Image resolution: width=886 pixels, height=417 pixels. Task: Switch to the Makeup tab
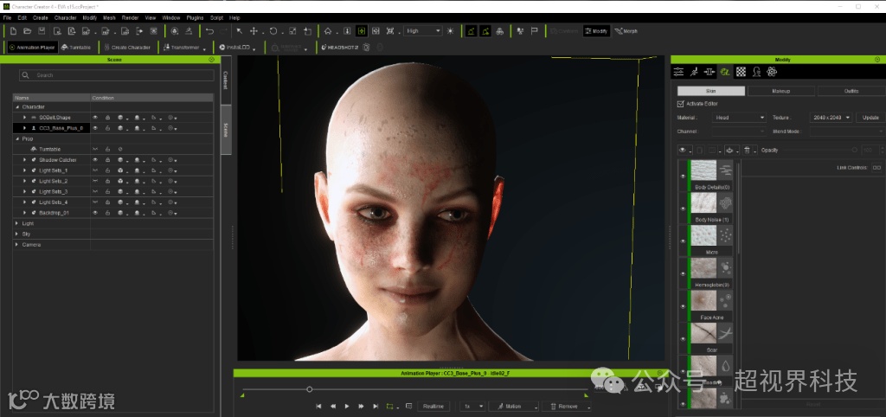(780, 90)
